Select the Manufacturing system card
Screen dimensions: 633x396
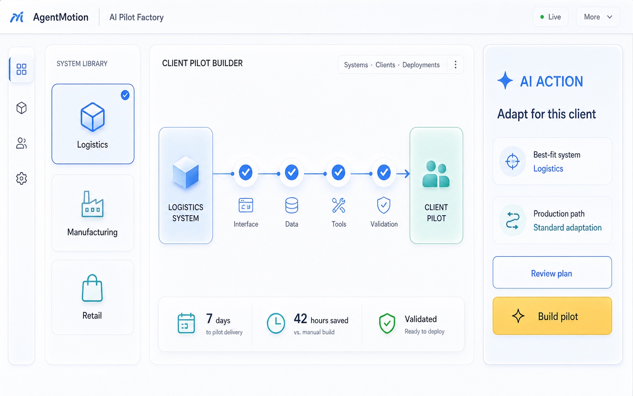[93, 213]
